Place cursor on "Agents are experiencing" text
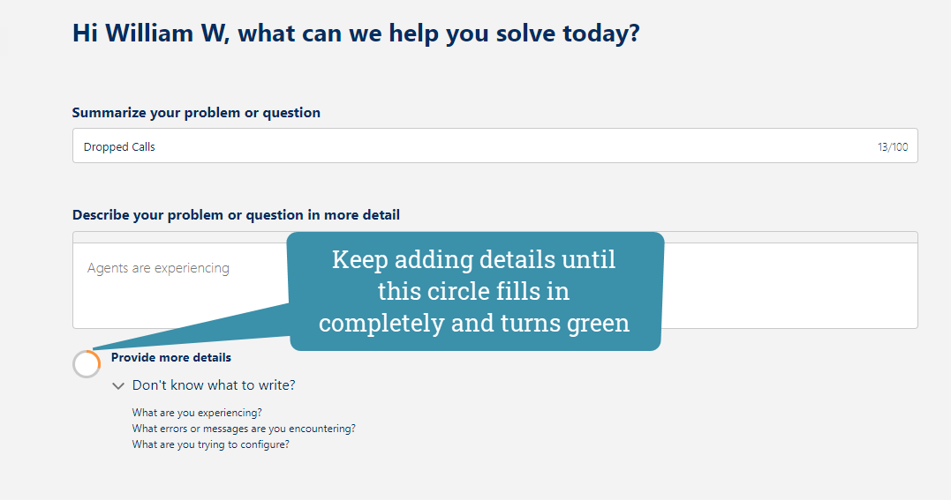The image size is (951, 500). pos(158,268)
